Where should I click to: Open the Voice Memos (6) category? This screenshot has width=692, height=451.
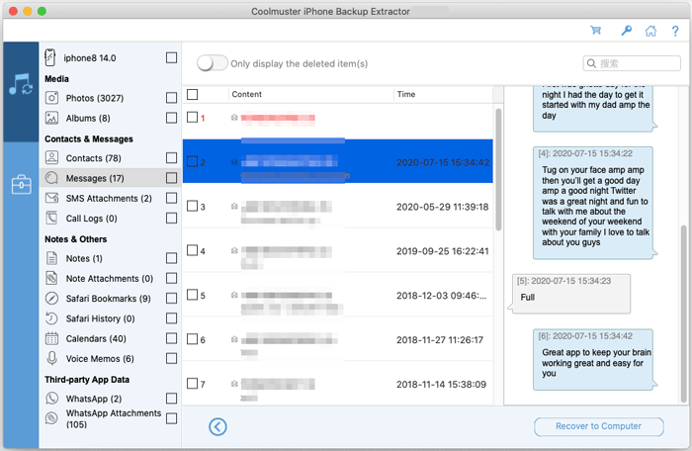tap(100, 359)
